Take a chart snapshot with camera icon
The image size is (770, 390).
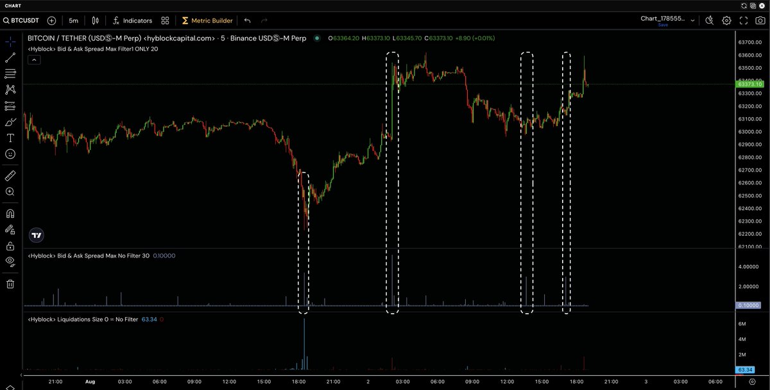point(760,20)
